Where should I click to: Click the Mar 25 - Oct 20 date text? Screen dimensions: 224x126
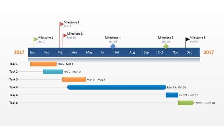point(176,87)
